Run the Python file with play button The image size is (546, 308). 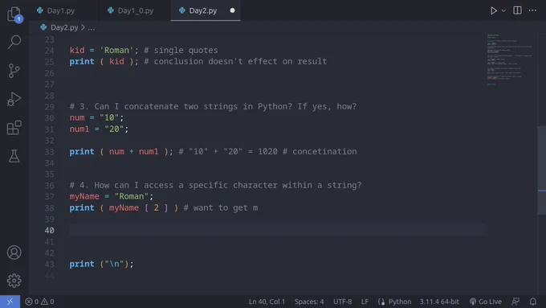(494, 10)
